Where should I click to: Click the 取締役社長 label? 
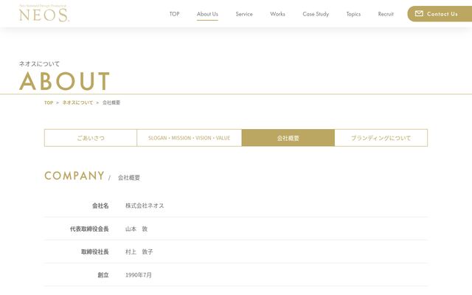coord(95,252)
